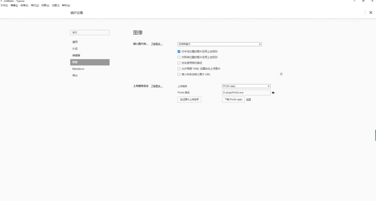Screen dimensions: 376x201
Task: Close the 偏好设置 preferences panel
Action: (x=371, y=12)
